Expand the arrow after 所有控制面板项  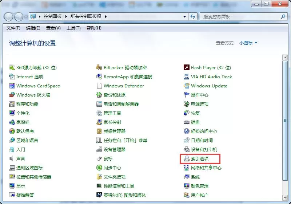point(105,16)
